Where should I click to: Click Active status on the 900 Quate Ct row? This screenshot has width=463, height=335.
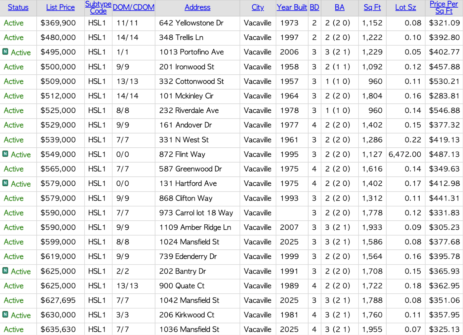14,286
